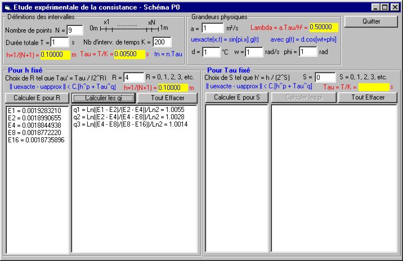Screen dimensions: 403x261
Task: Select the q2 result line 1.0028
Action: 129,117
